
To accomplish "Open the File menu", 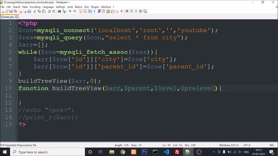I will [2, 7].
